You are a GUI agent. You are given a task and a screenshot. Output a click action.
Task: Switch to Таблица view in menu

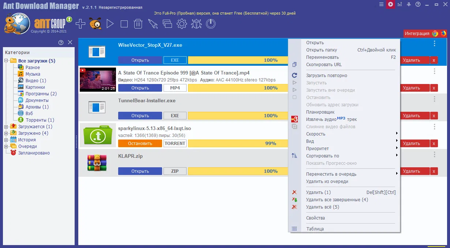[344, 229]
